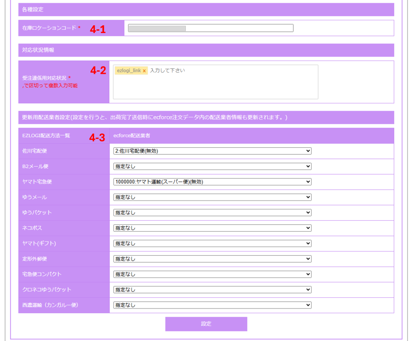
Task: Click the ezlogi_link tag label
Action: [129, 71]
